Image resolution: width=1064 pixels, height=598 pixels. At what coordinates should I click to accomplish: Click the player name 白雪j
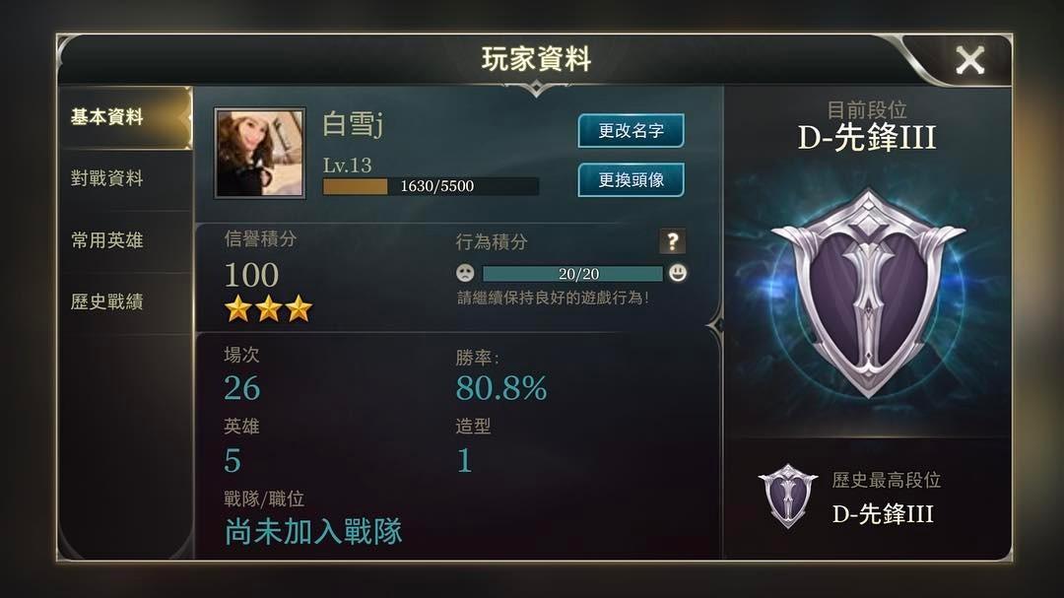(353, 124)
